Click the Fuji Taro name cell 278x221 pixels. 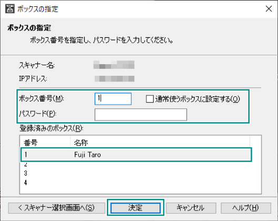[x=87, y=155]
